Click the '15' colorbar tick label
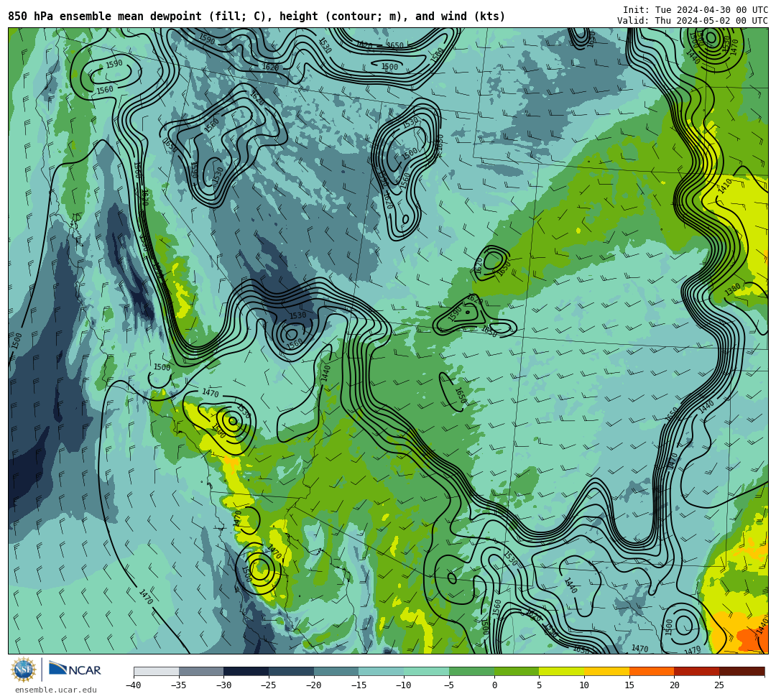776x699 pixels. [x=629, y=685]
